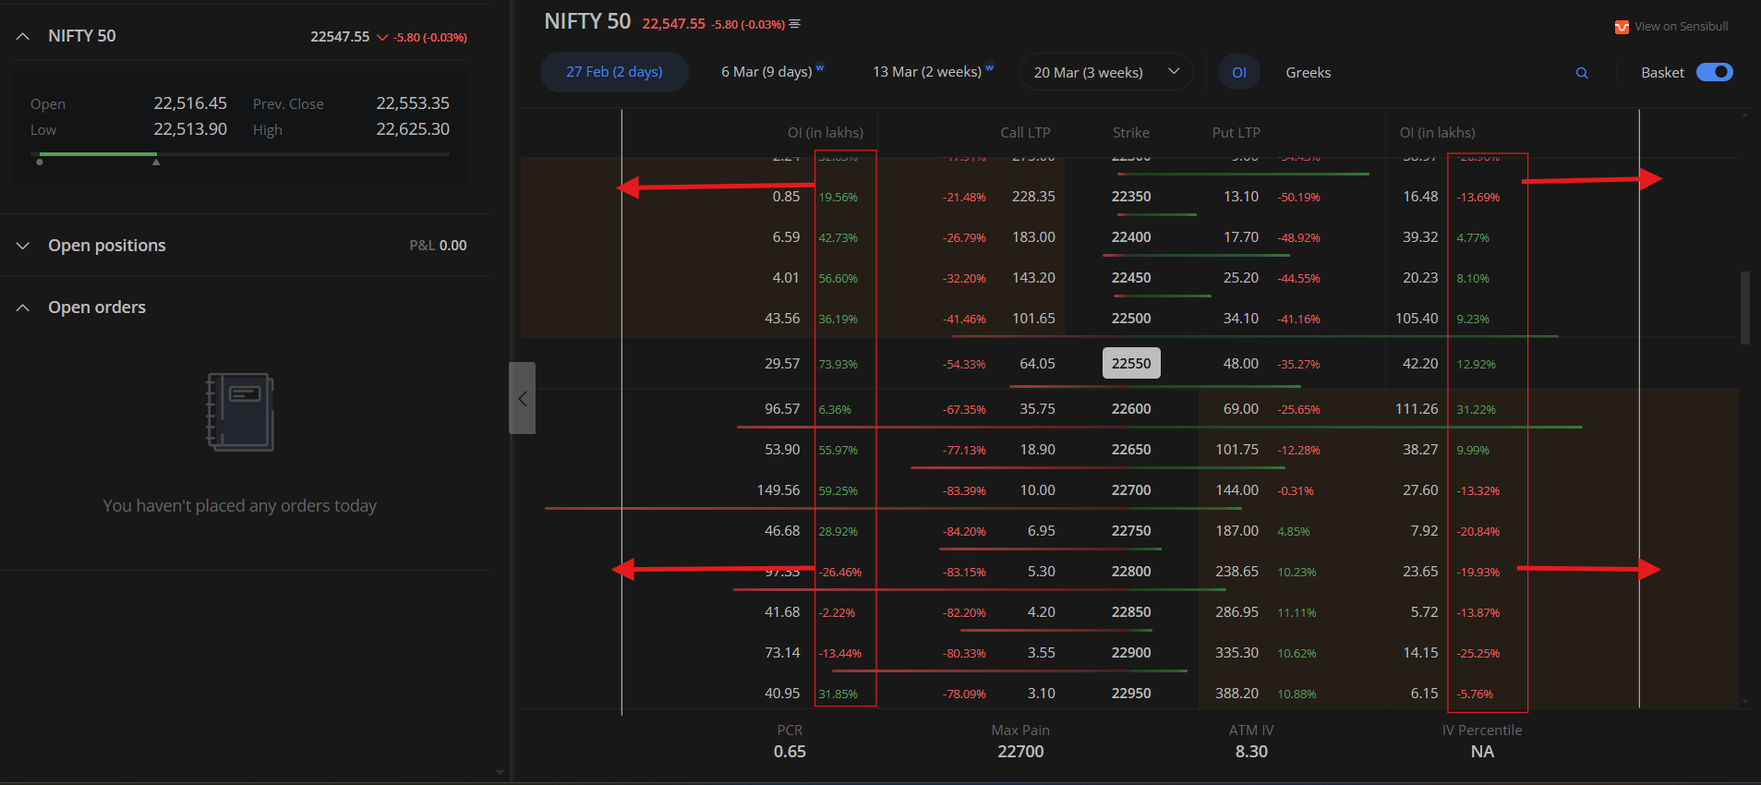Click Put LTP 144.00 cell

1237,490
